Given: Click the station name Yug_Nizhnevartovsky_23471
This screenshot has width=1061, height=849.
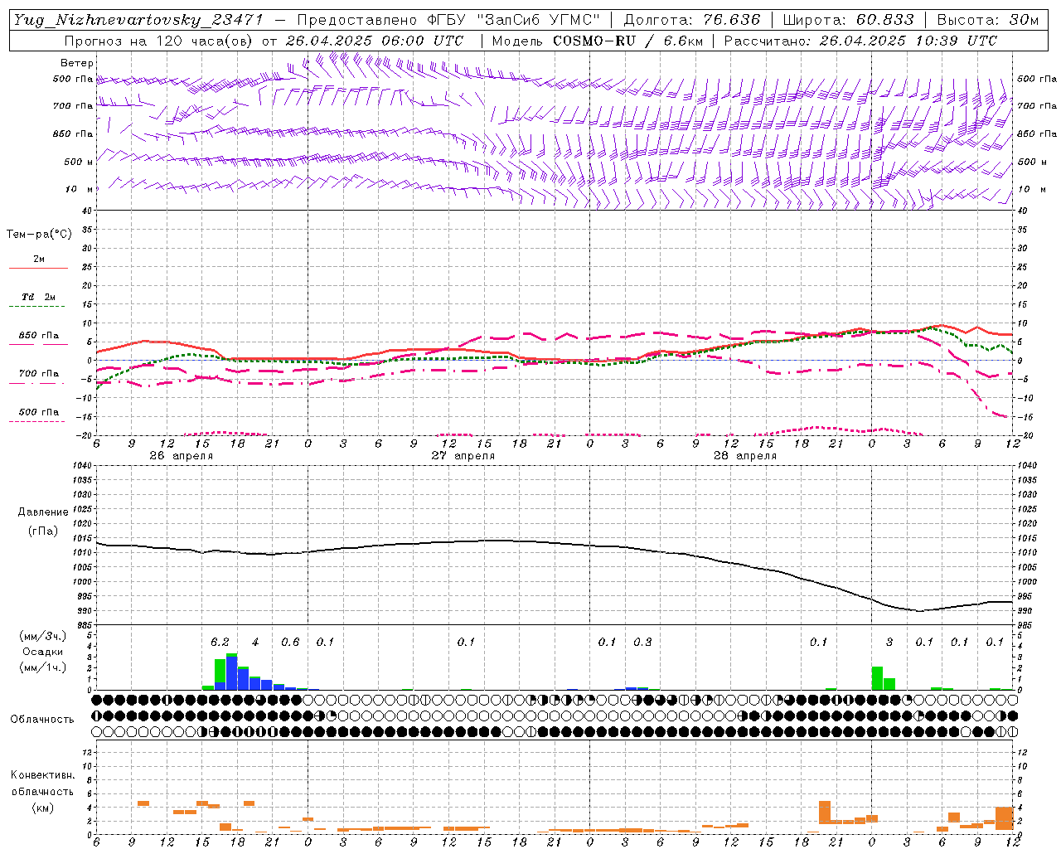Looking at the screenshot, I should [x=138, y=20].
